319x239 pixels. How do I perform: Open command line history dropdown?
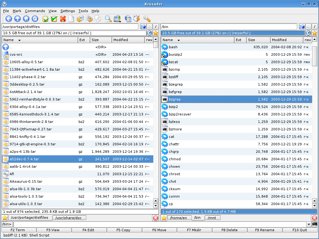click(x=309, y=224)
